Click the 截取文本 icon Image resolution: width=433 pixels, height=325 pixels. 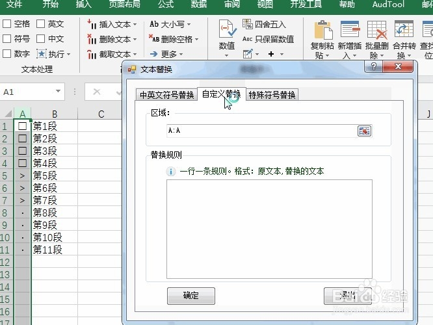pyautogui.click(x=92, y=54)
